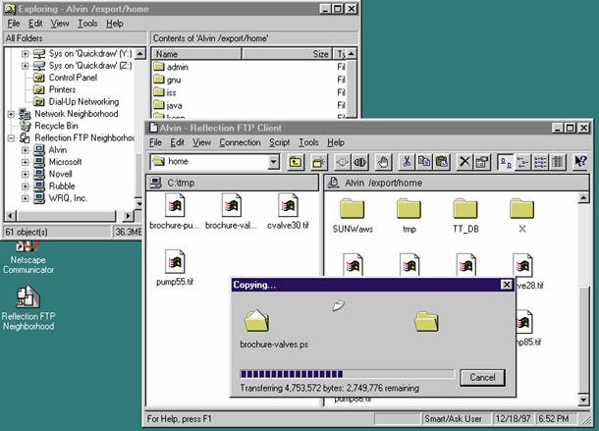This screenshot has height=431, width=599.
Task: Click the Copy icon in FTP toolbar
Action: tap(423, 162)
